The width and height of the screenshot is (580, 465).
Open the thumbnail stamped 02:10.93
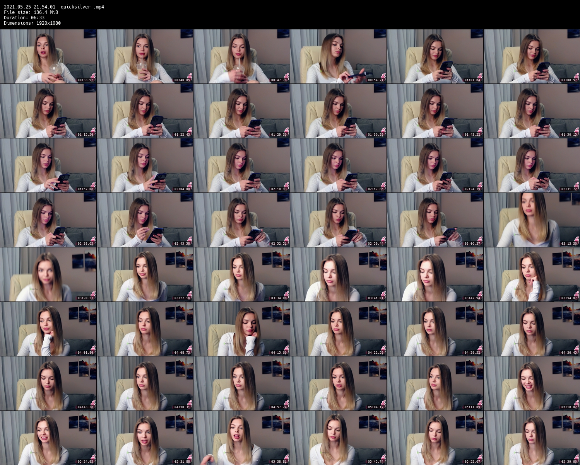(241, 165)
